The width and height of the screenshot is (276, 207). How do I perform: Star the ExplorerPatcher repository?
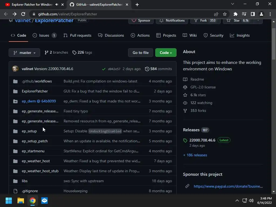point(238,20)
